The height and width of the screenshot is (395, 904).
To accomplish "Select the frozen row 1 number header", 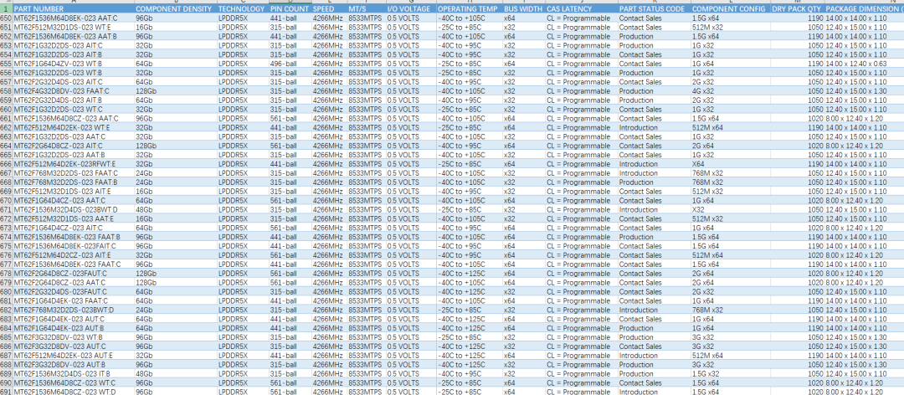I will (x=6, y=8).
